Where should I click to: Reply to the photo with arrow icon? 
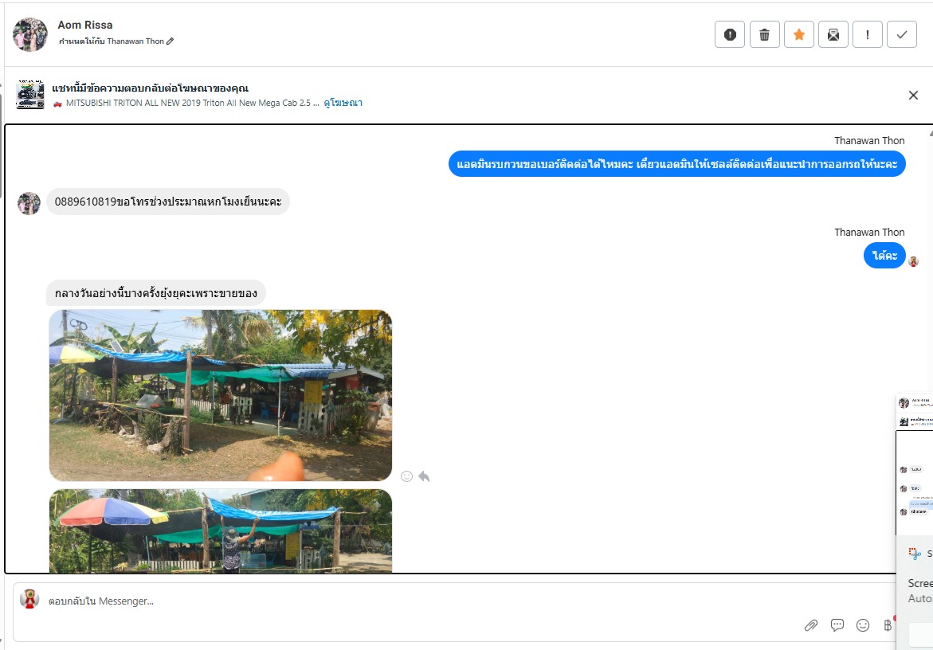tap(424, 476)
